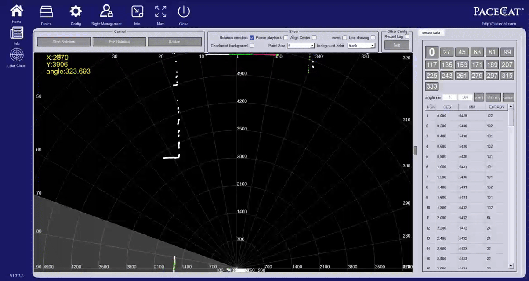Open the Lidar Cloud view icon
529x281 pixels.
point(17,55)
